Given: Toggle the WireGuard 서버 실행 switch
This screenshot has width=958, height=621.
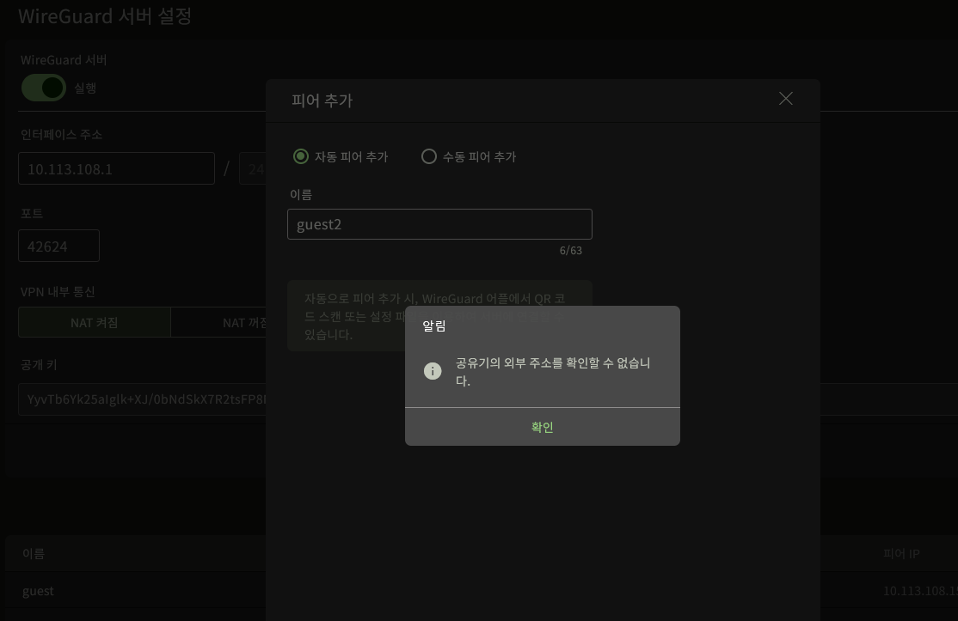Looking at the screenshot, I should (x=44, y=88).
